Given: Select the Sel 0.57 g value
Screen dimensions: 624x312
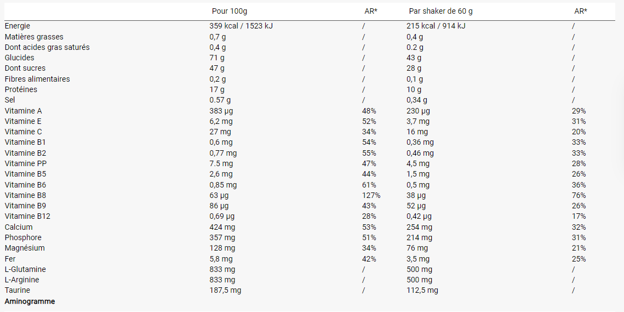Looking at the screenshot, I should click(220, 100).
